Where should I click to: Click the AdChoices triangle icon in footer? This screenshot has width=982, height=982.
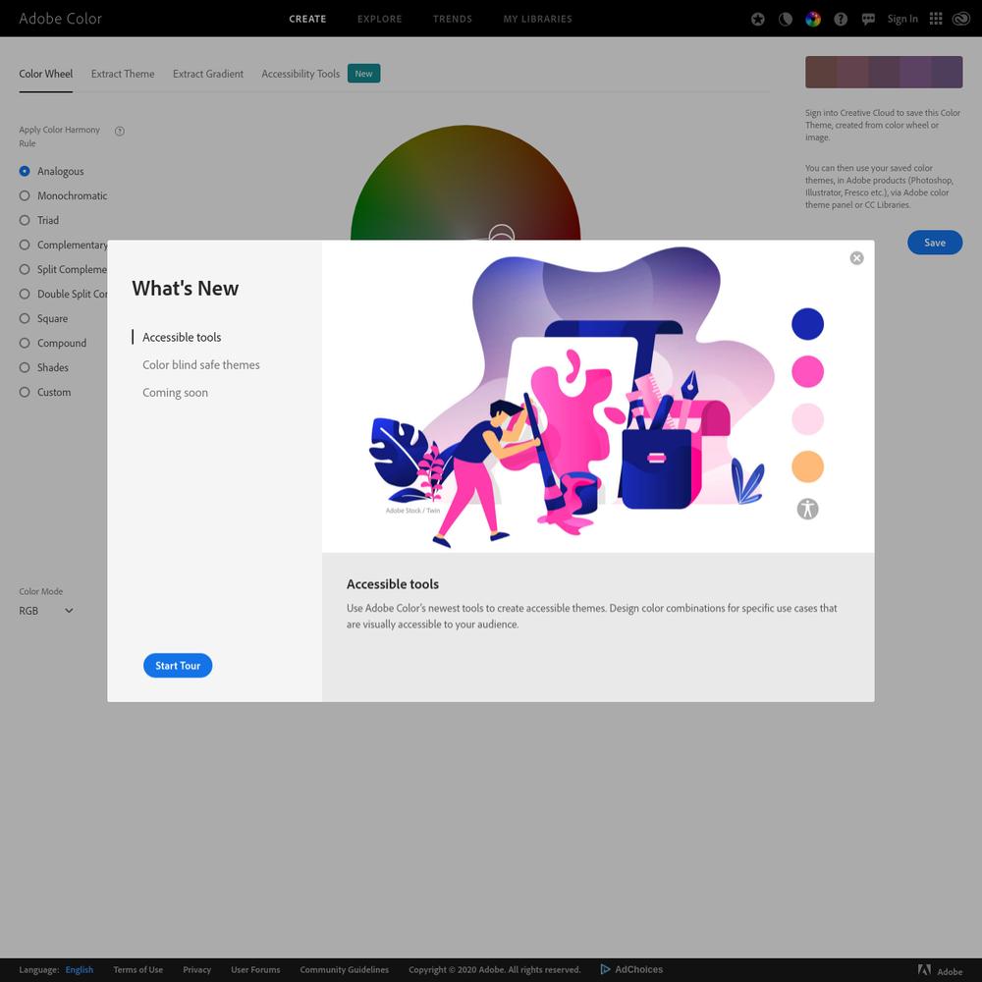(x=605, y=969)
